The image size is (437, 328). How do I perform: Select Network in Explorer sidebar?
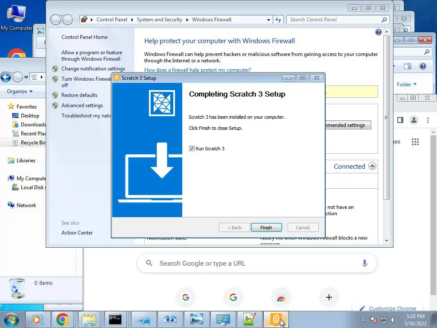pyautogui.click(x=26, y=205)
